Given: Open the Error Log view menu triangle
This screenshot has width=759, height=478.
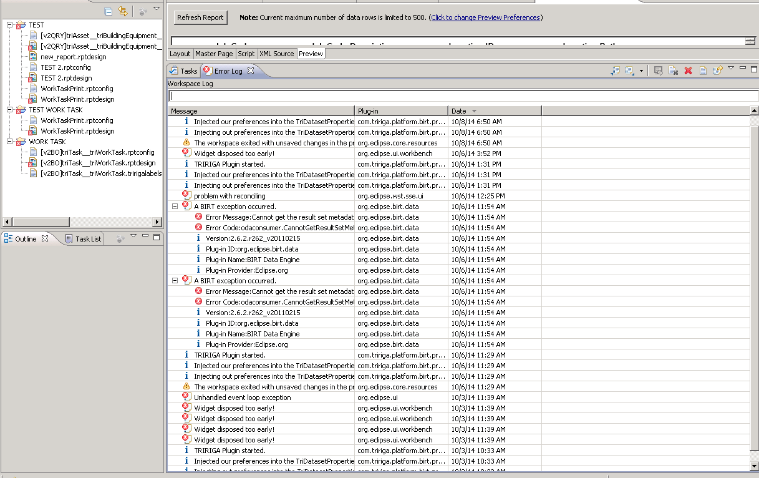Looking at the screenshot, I should pos(731,68).
